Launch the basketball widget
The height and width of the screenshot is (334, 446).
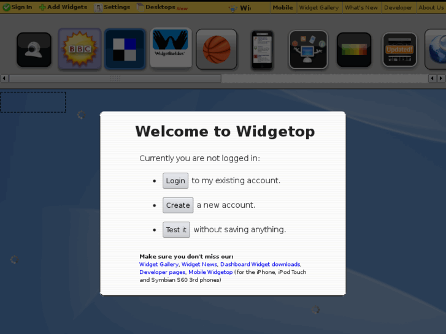point(217,49)
